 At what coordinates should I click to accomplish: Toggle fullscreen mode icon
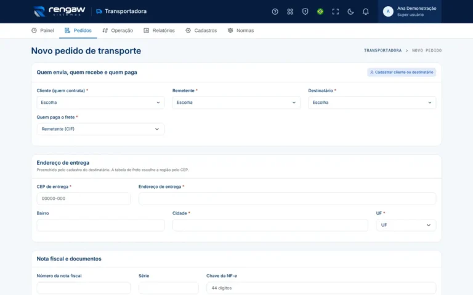coord(335,12)
